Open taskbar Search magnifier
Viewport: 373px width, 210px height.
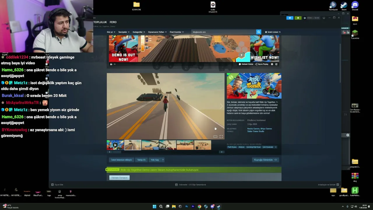161,206
